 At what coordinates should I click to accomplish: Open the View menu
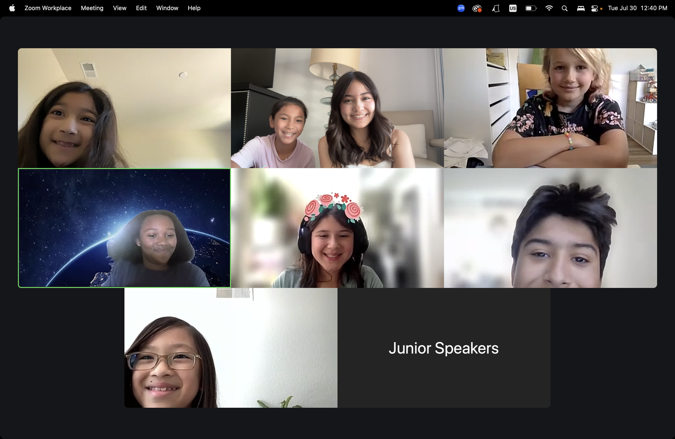pyautogui.click(x=119, y=8)
